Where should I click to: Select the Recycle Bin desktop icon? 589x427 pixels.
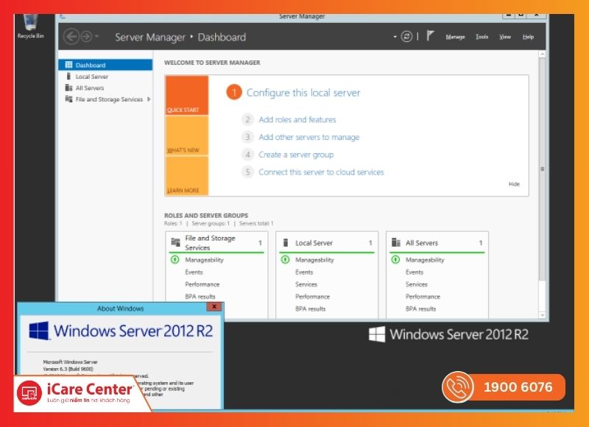click(30, 27)
